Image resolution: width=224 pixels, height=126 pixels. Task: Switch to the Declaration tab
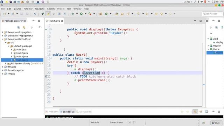[x=84, y=112]
